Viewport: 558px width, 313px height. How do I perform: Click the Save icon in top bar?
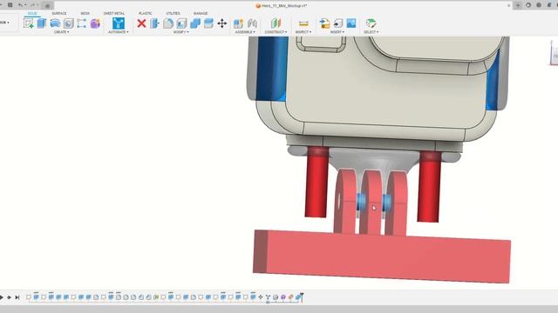pos(10,5)
